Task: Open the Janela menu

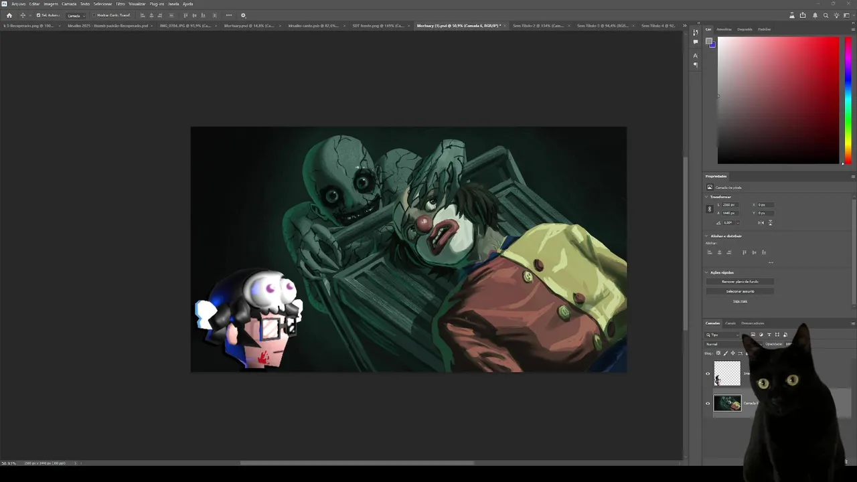Action: (x=173, y=4)
